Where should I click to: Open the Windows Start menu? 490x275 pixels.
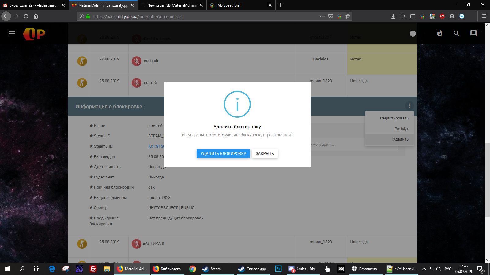[7, 269]
